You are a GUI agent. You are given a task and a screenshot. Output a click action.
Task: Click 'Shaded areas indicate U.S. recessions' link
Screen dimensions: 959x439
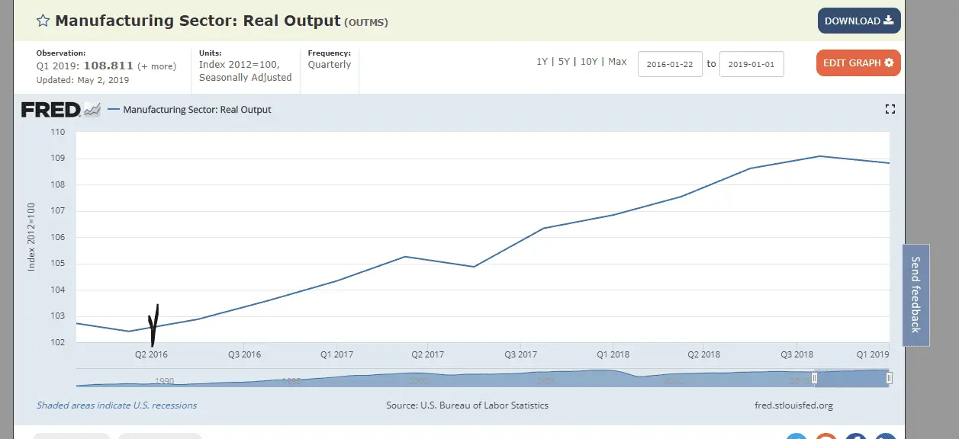click(117, 405)
